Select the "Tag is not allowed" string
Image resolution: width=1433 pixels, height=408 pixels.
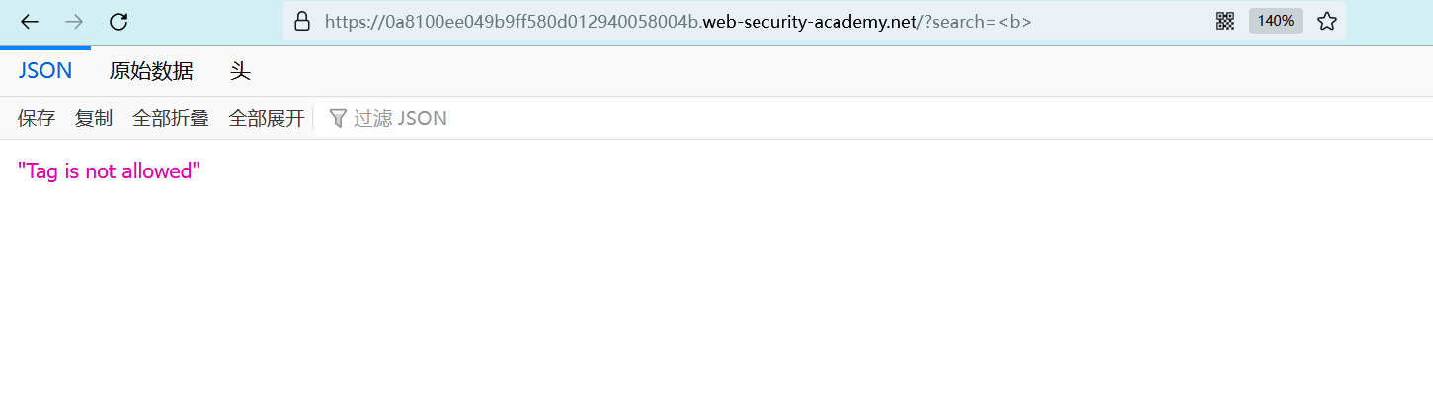pyautogui.click(x=110, y=171)
